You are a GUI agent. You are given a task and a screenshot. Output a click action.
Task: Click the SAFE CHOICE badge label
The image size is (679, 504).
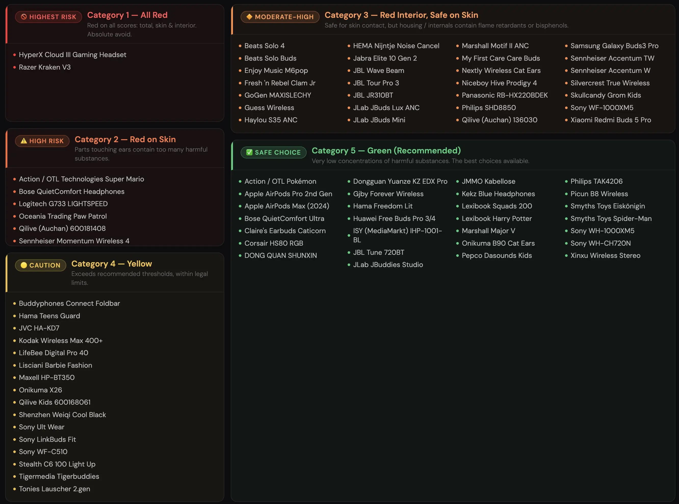[x=277, y=152]
